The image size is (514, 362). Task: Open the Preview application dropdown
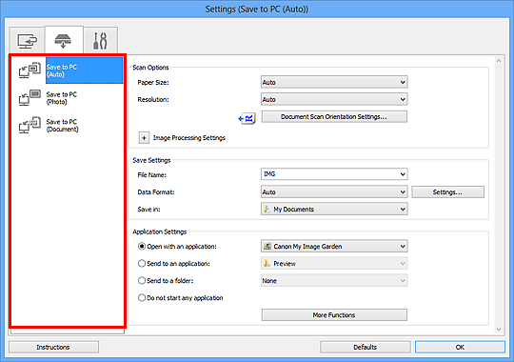334,263
